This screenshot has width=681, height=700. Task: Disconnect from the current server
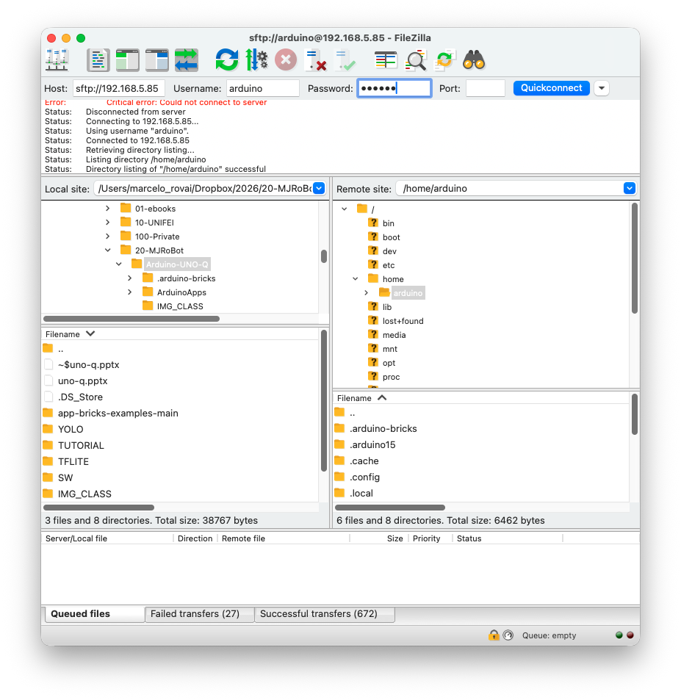tap(315, 59)
